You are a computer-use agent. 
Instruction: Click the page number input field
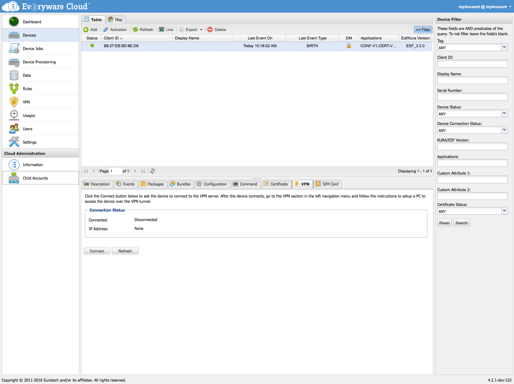pyautogui.click(x=115, y=171)
